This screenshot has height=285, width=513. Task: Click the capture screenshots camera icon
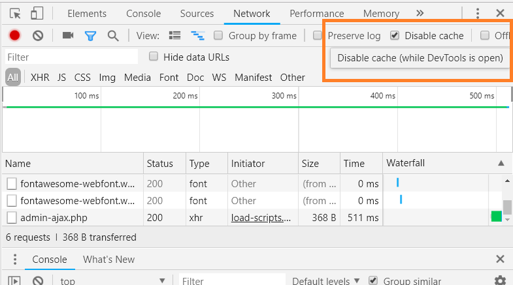(x=68, y=36)
